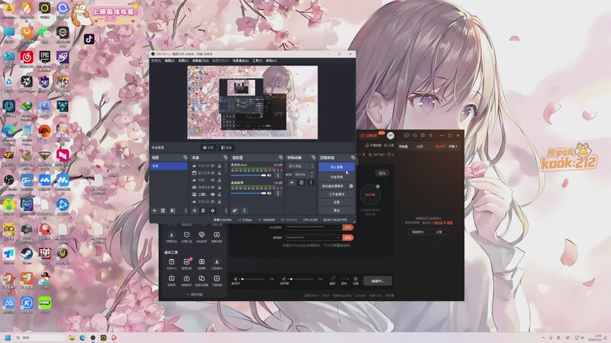Image resolution: width=611 pixels, height=343 pixels.
Task: Open File Explorer from the taskbar
Action: (72, 338)
